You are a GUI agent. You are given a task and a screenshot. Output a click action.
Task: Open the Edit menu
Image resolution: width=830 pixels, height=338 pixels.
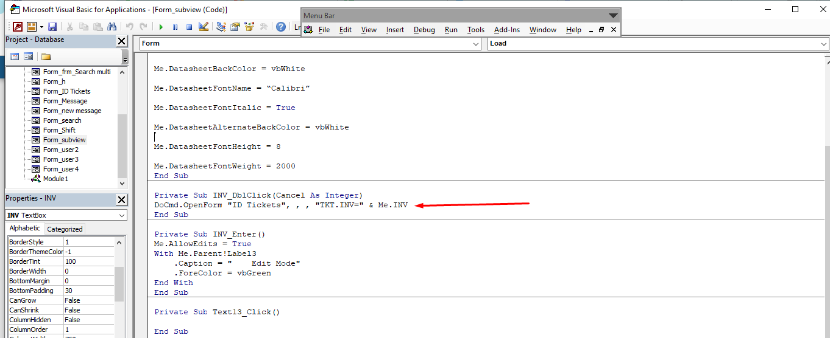(x=346, y=30)
